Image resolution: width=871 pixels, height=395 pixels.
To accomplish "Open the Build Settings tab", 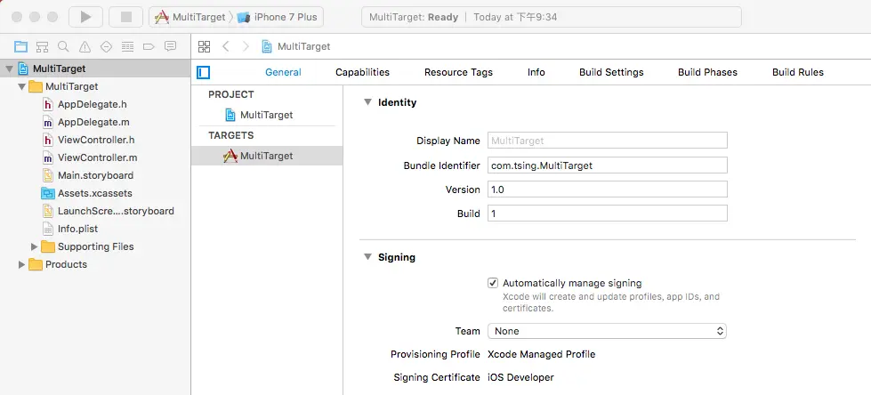I will point(611,72).
